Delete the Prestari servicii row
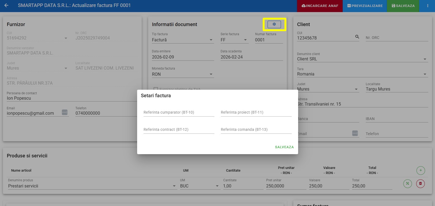The width and height of the screenshot is (435, 206). [420, 184]
